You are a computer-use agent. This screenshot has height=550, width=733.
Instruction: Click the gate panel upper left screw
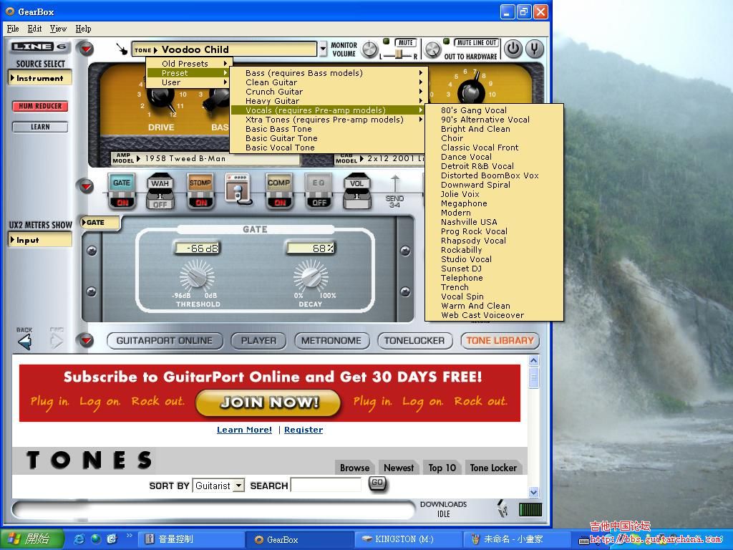[x=92, y=250]
